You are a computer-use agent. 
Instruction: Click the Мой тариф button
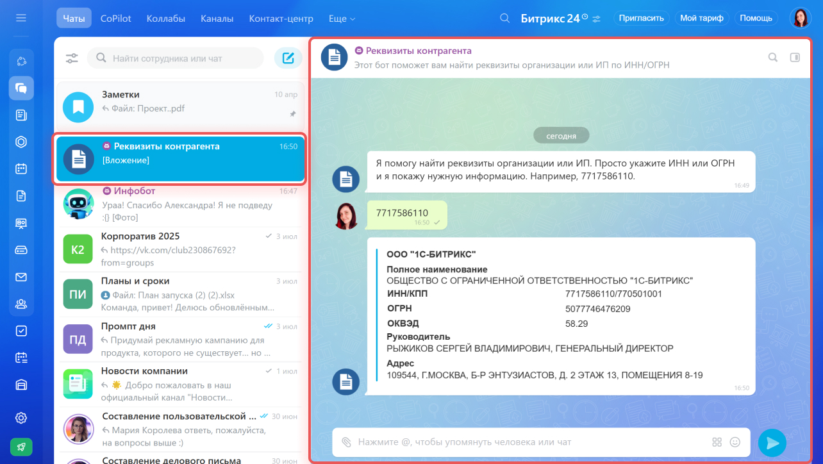(702, 18)
